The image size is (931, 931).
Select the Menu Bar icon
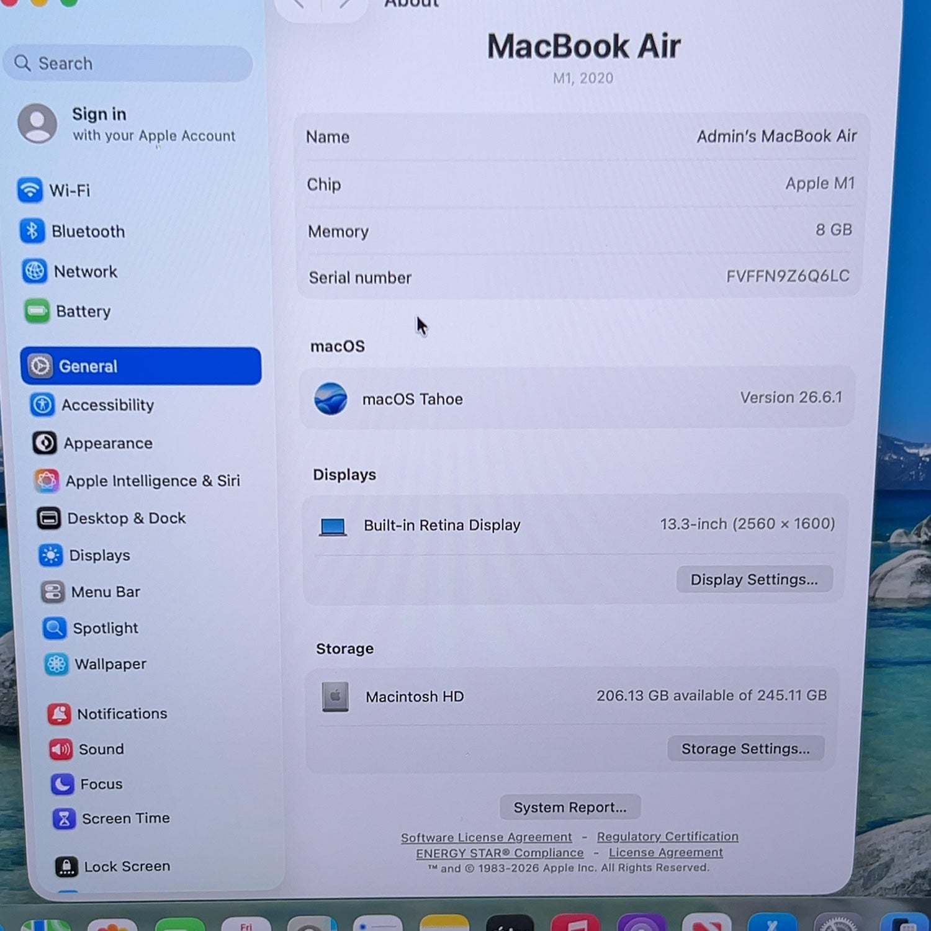point(53,592)
